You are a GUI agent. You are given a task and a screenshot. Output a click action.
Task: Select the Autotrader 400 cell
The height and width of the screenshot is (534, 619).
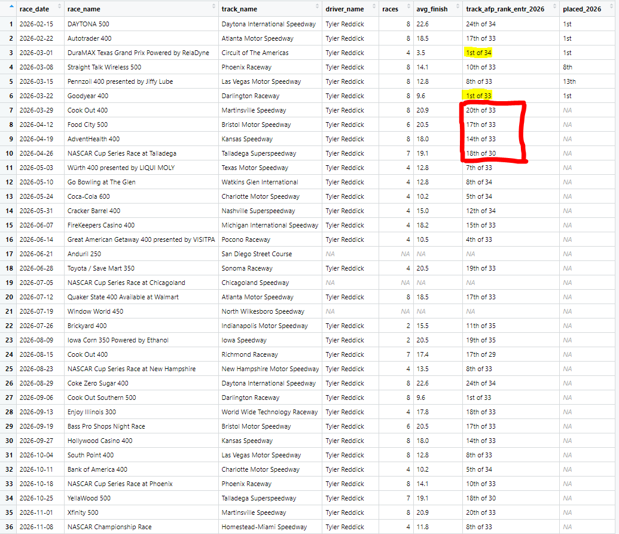tap(141, 38)
